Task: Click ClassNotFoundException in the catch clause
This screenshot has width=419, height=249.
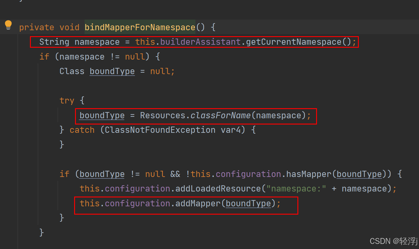Action: 160,130
